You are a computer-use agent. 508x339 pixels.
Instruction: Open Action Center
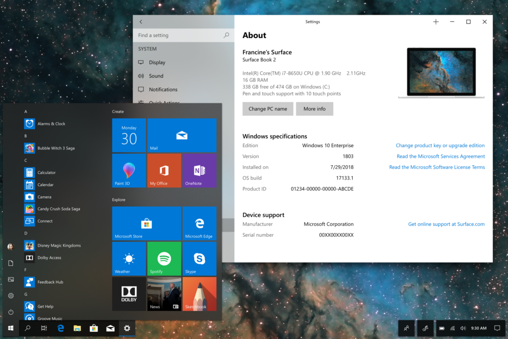[498, 328]
